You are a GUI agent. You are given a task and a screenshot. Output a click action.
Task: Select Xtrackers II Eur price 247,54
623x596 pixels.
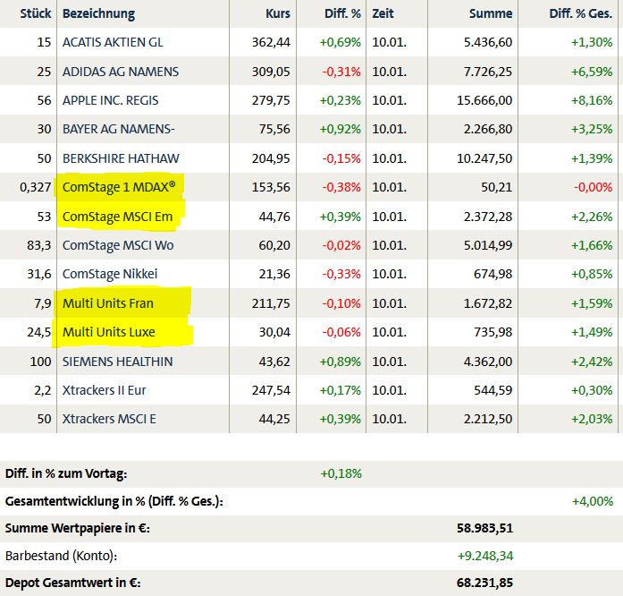click(x=271, y=390)
